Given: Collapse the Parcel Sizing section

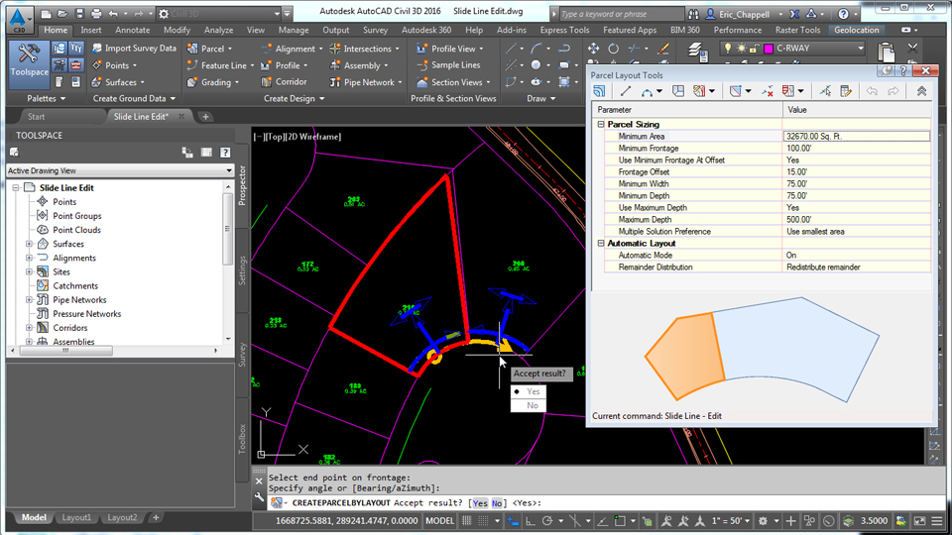Looking at the screenshot, I should (x=600, y=124).
